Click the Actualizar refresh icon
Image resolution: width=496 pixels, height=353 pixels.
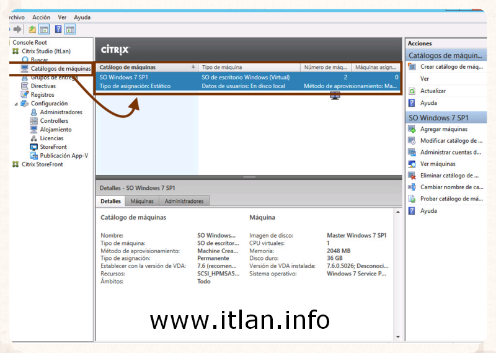tap(412, 91)
